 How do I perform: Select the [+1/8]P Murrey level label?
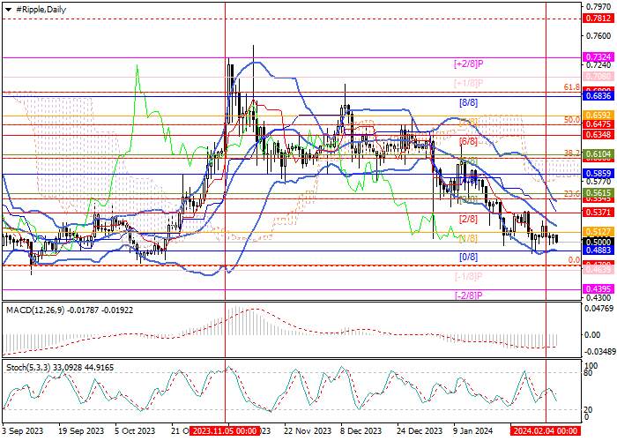coord(468,83)
